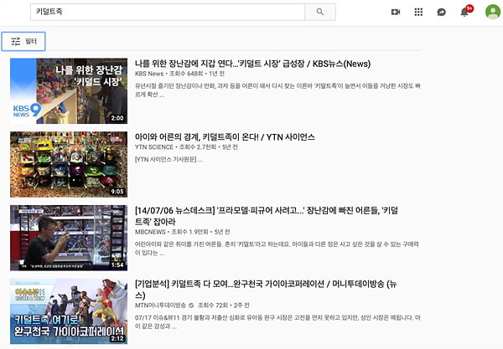Click the 2:00 duration badge
Image resolution: width=503 pixels, height=349 pixels.
click(117, 118)
